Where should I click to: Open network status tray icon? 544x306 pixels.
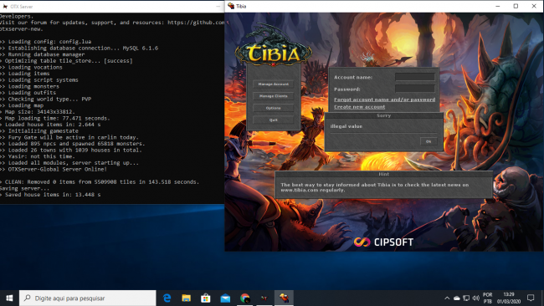[x=466, y=298]
